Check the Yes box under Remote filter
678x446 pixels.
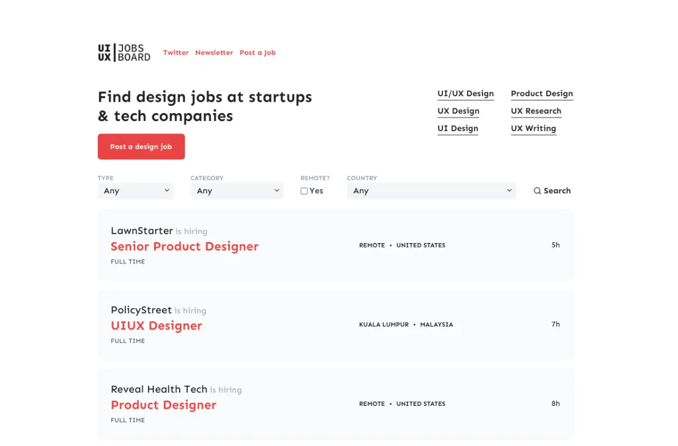point(303,191)
